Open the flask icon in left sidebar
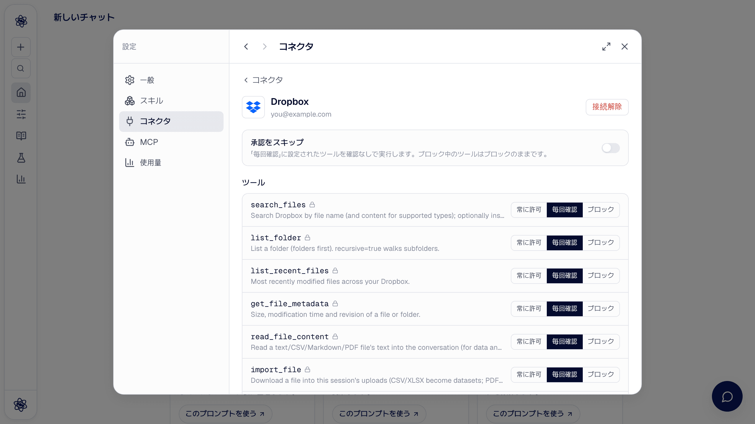The height and width of the screenshot is (424, 755). click(21, 158)
